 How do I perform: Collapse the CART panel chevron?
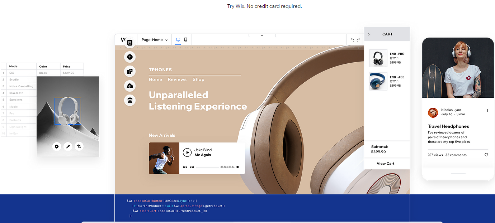coord(369,34)
